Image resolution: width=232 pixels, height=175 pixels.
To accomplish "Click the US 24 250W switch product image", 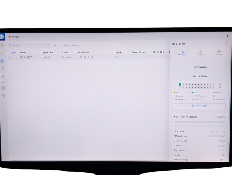I will click(200, 67).
